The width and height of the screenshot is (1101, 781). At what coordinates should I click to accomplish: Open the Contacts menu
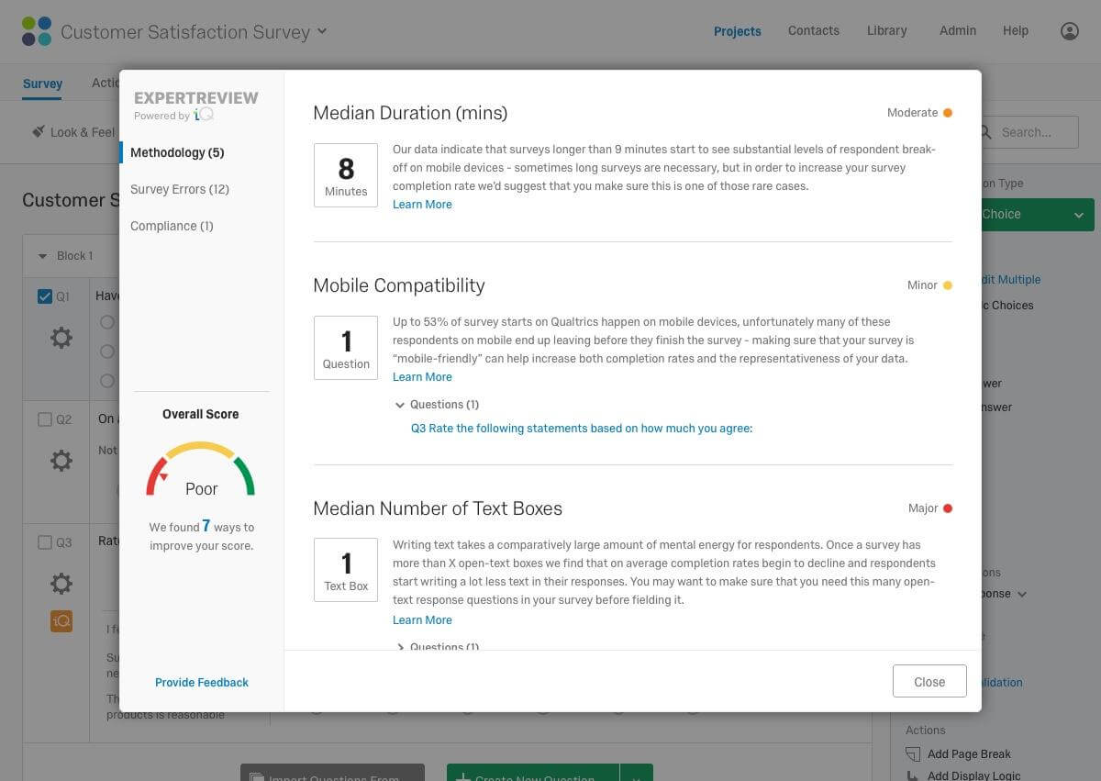814,30
